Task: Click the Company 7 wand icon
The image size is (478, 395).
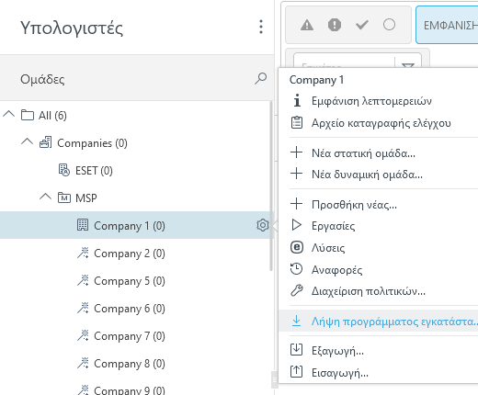Action: [x=83, y=335]
